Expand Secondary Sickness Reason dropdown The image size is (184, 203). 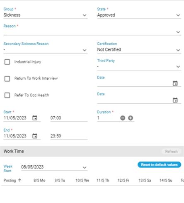pos(46,50)
